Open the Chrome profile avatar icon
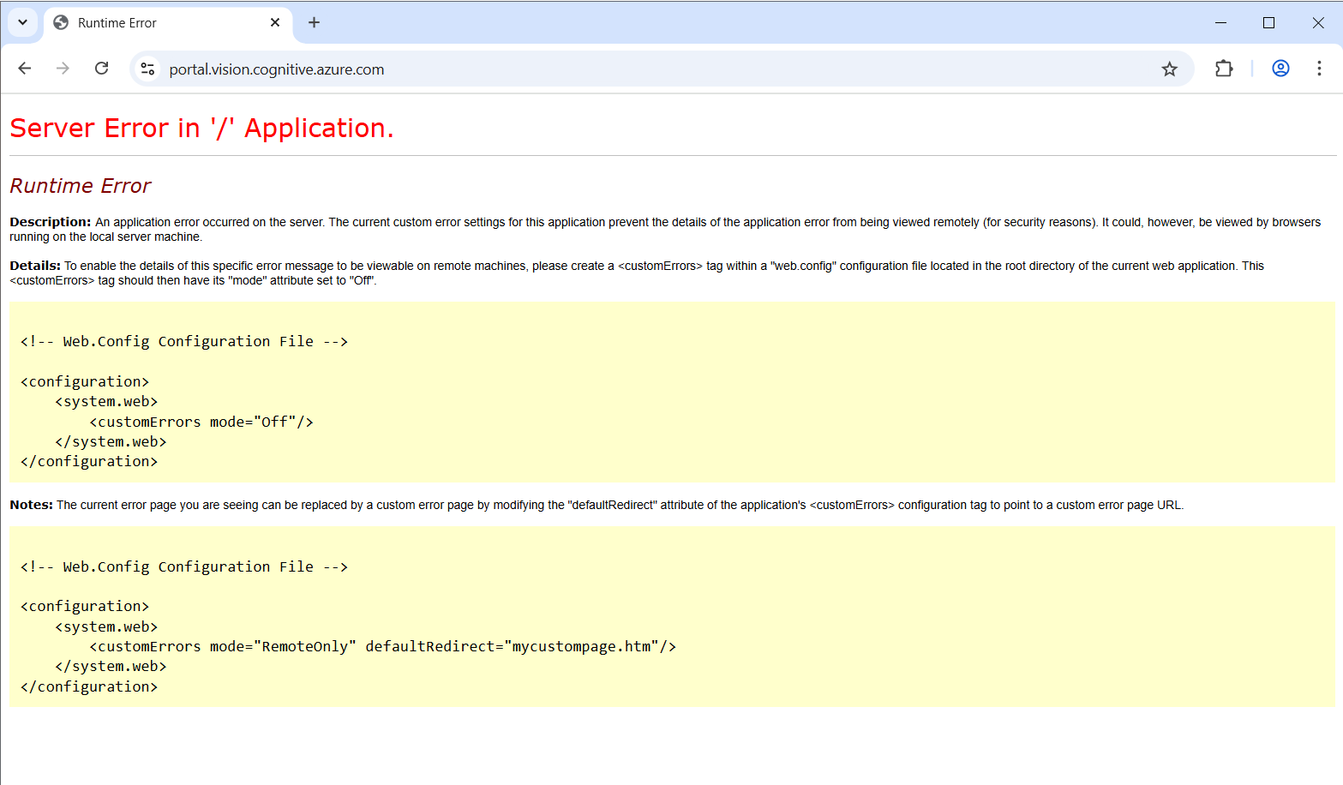This screenshot has height=785, width=1343. pyautogui.click(x=1280, y=69)
